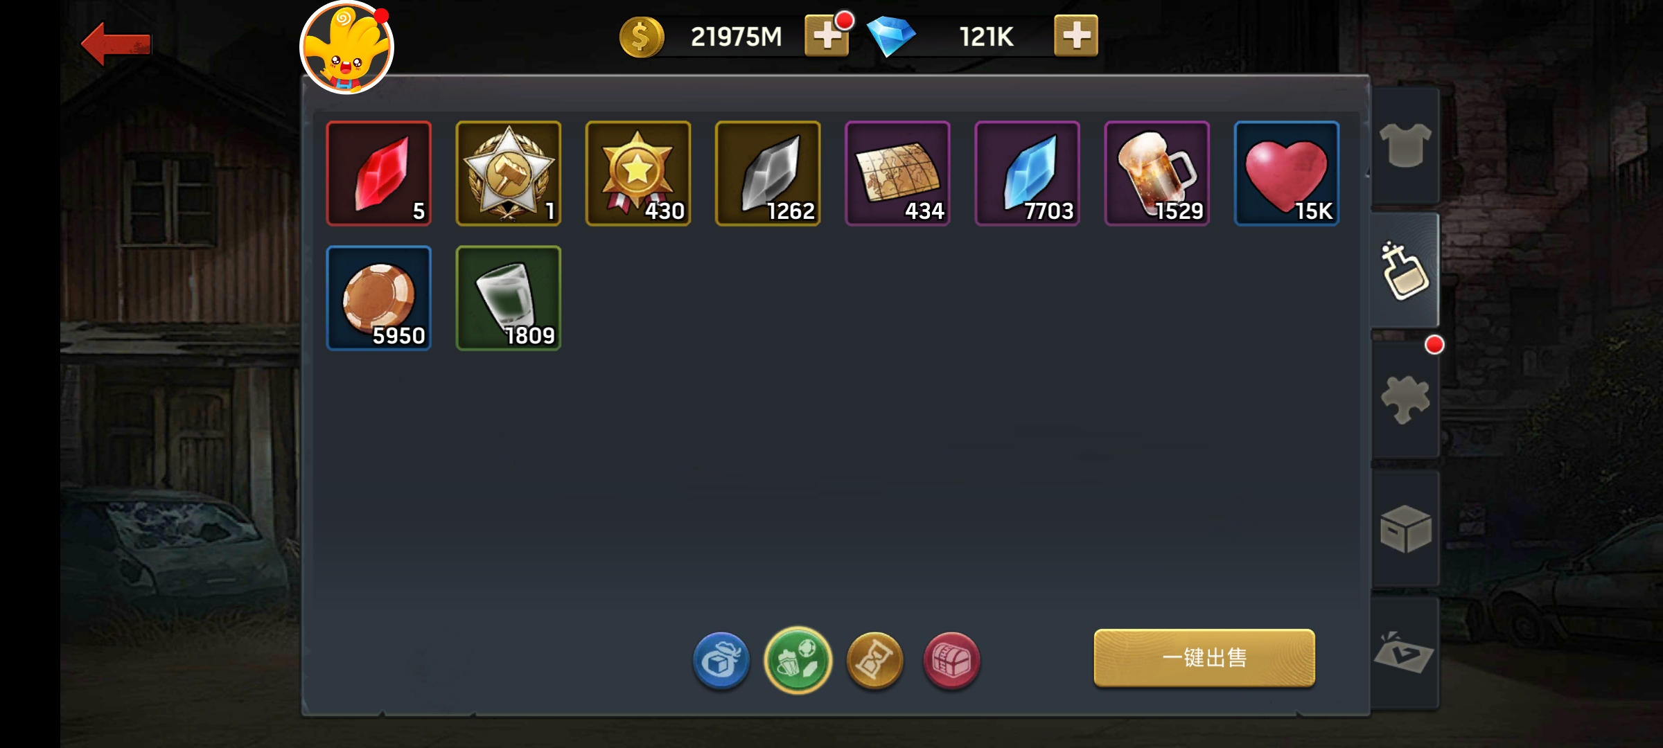Select the bronze poker chip item 5950

379,298
